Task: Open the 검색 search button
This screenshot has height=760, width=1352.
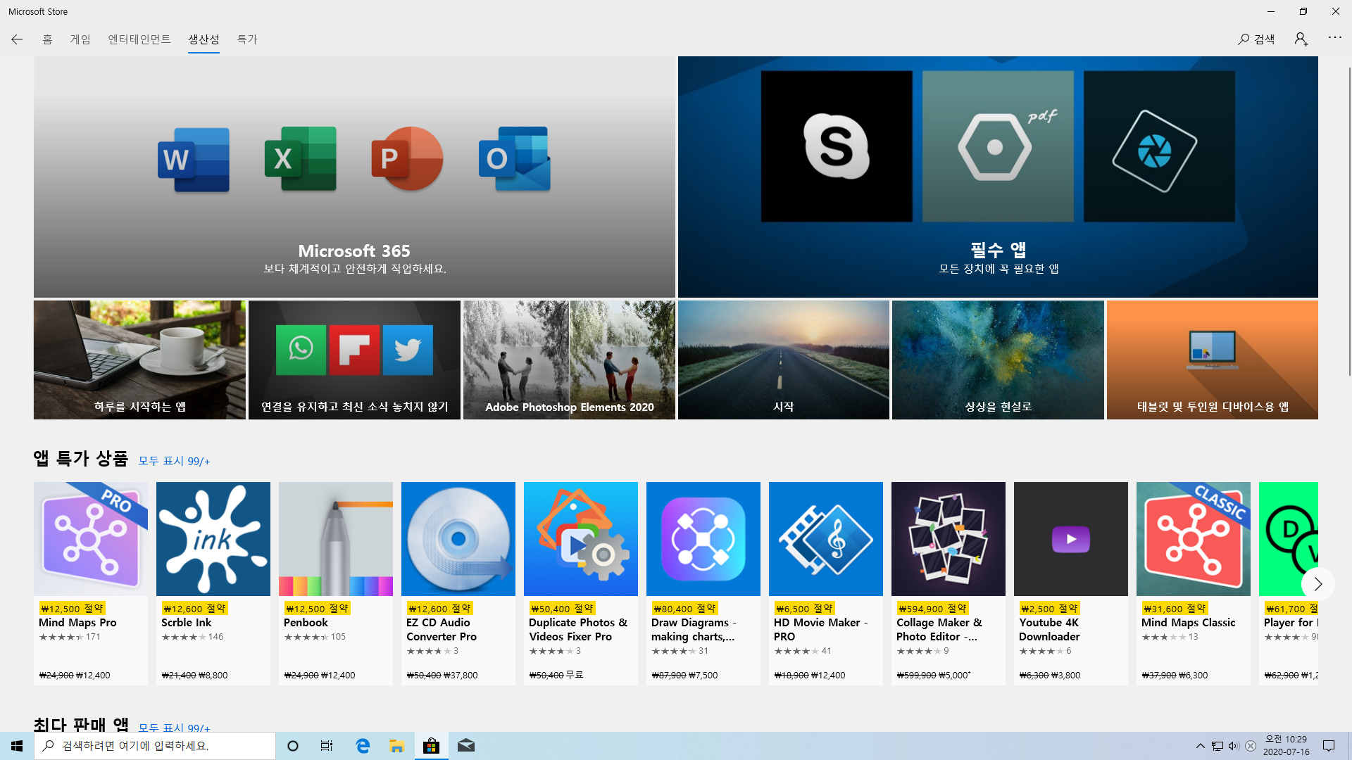Action: tap(1256, 39)
